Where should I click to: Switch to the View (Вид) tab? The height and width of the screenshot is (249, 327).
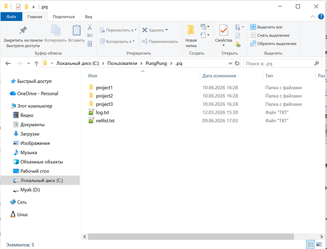[x=88, y=16]
